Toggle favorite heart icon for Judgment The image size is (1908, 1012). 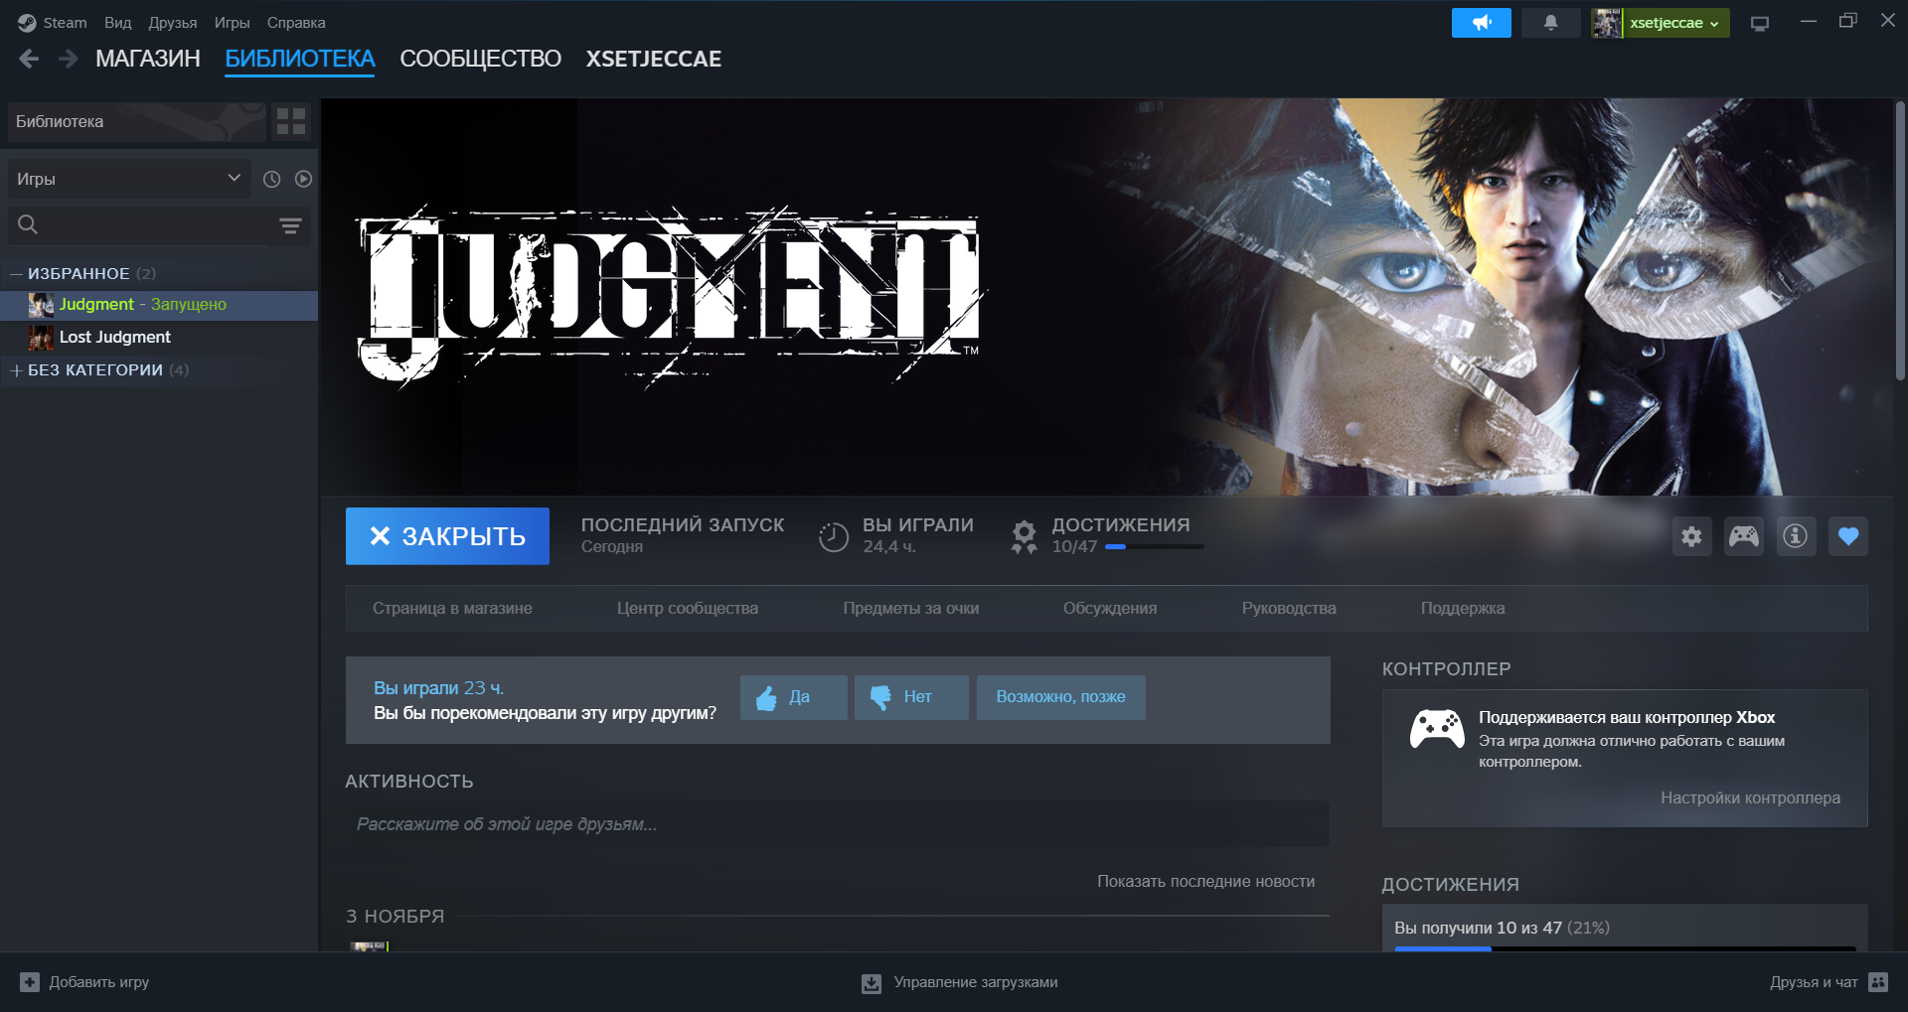point(1847,536)
